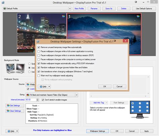Uncheck Remove unused temporary image files automatically
Screen dimensions: 159x136
tap(39, 47)
